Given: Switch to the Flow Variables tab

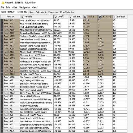Looking at the screenshot, I should pos(67,12).
